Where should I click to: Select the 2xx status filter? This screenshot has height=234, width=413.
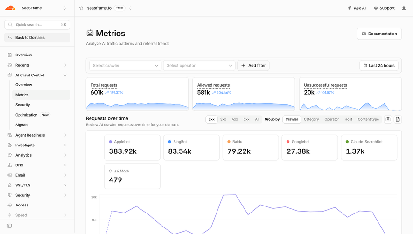[x=211, y=119]
